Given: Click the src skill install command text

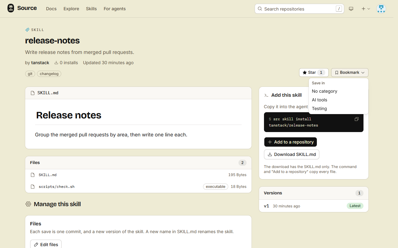Looking at the screenshot, I should click(293, 122).
